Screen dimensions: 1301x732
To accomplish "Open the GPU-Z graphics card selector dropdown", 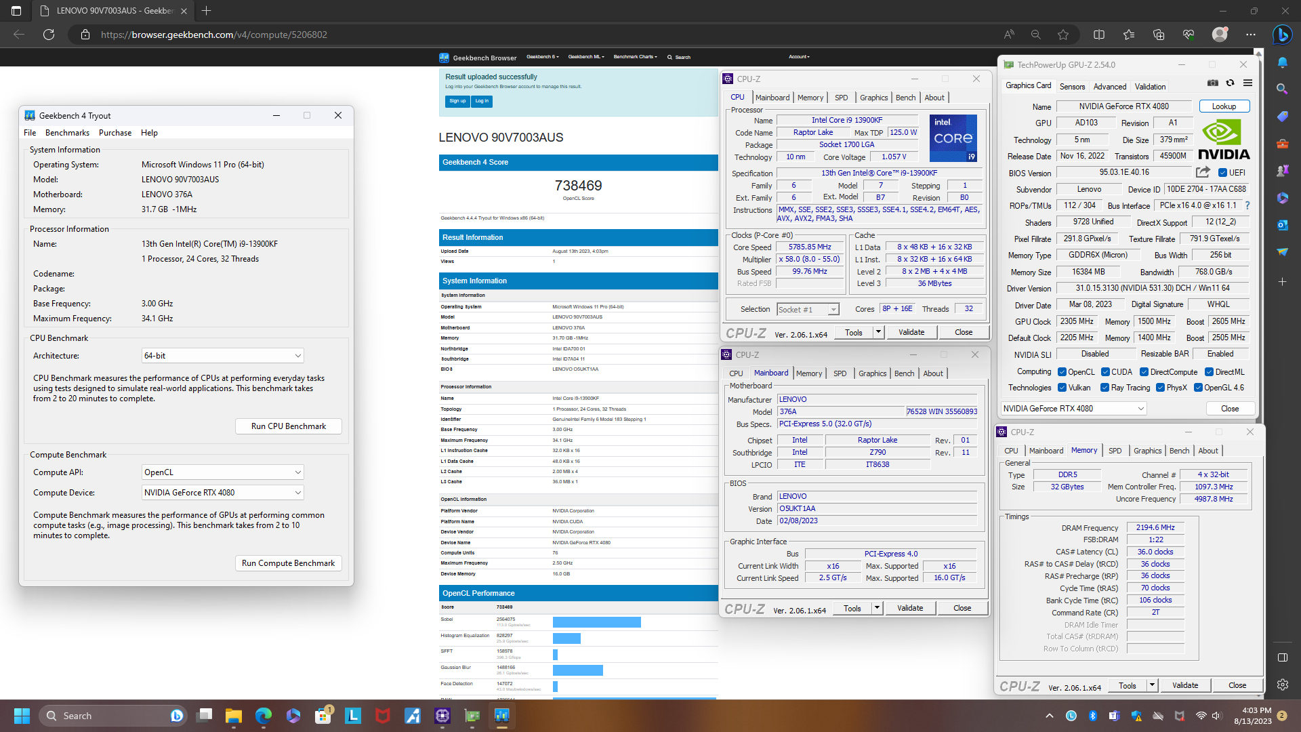I will tap(1073, 409).
